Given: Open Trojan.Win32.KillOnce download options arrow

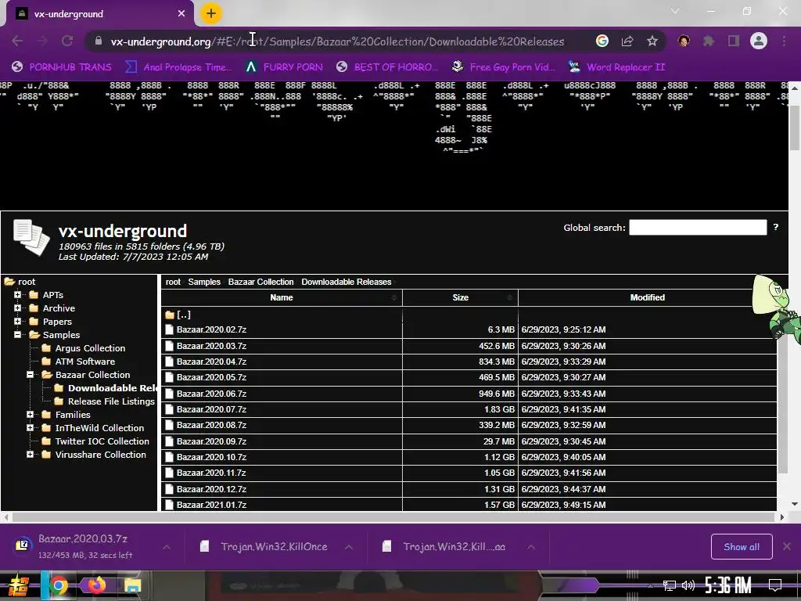Looking at the screenshot, I should 349,547.
